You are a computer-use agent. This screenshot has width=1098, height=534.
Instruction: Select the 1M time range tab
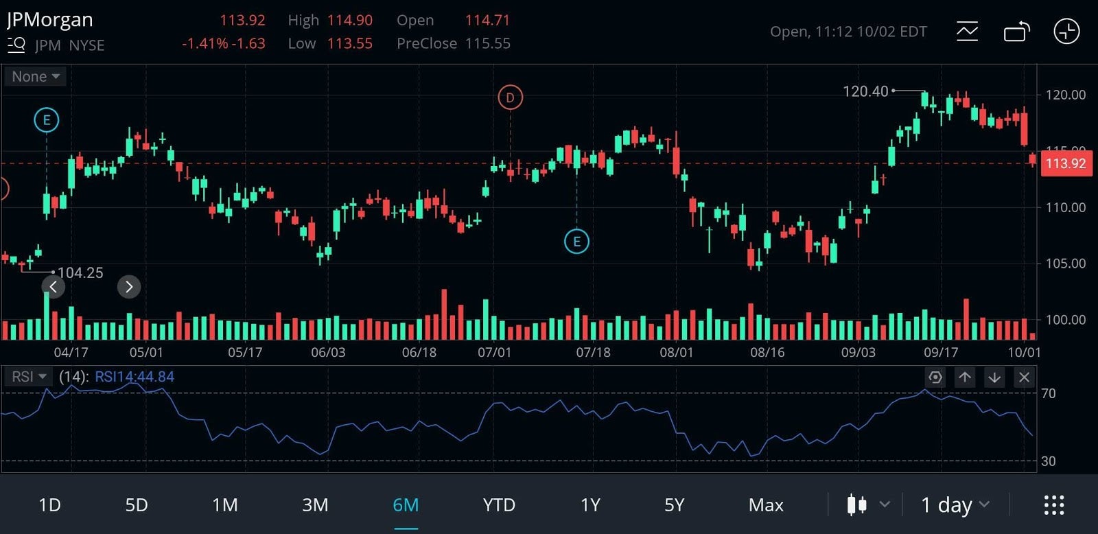[x=225, y=505]
